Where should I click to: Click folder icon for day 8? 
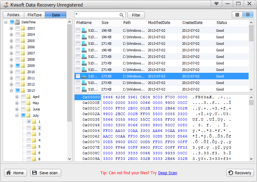(x=34, y=159)
